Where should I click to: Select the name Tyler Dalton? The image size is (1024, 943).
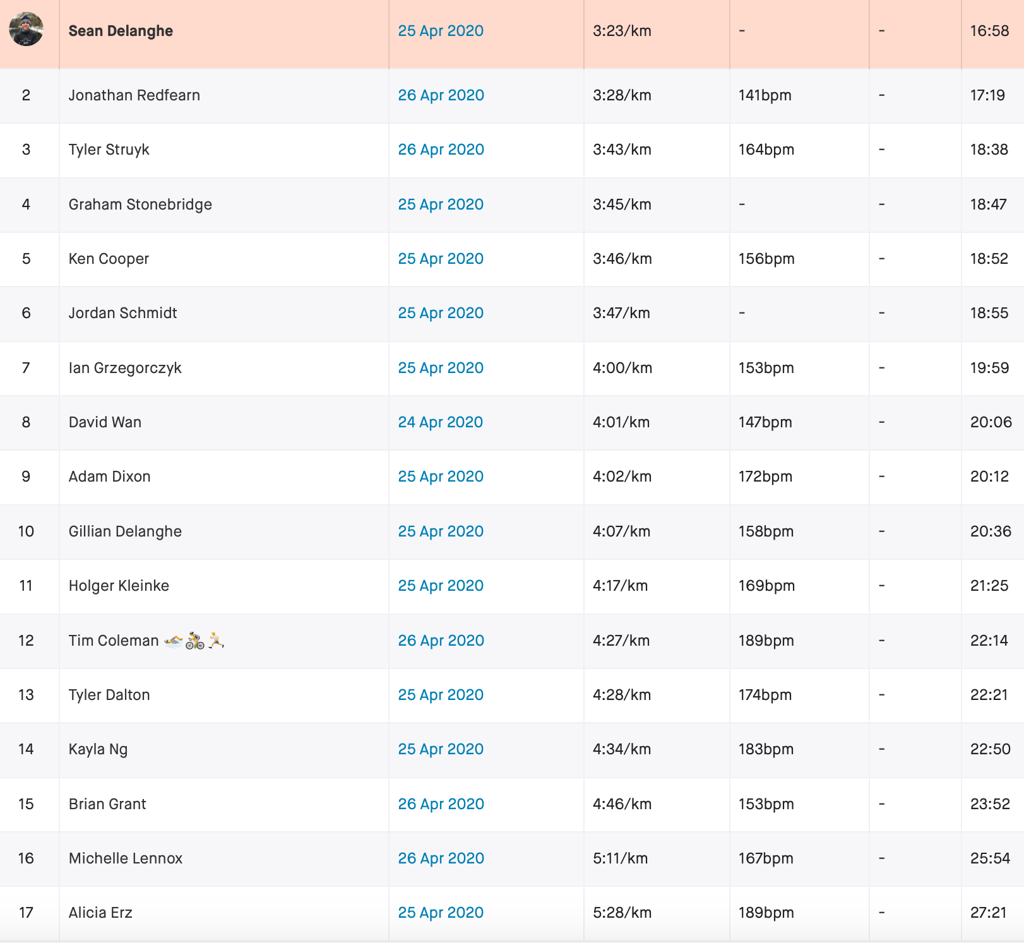click(x=109, y=695)
